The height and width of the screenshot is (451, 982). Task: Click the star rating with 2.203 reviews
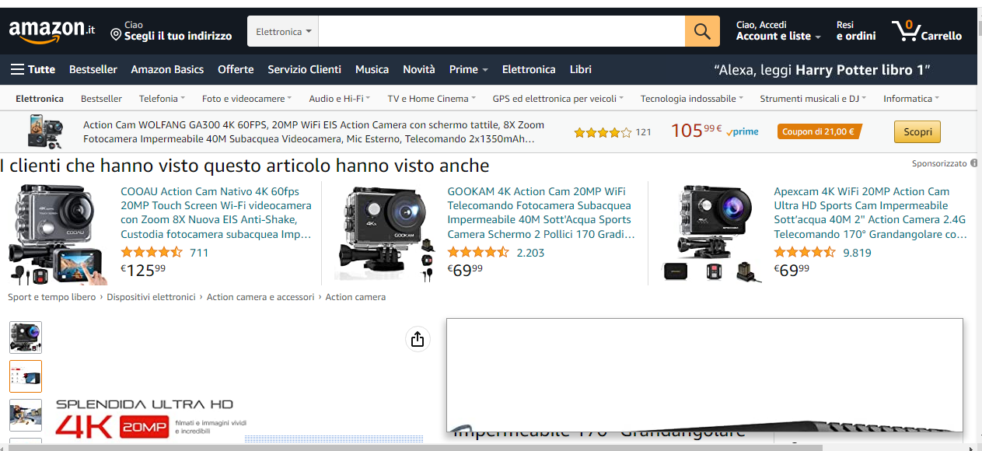478,252
